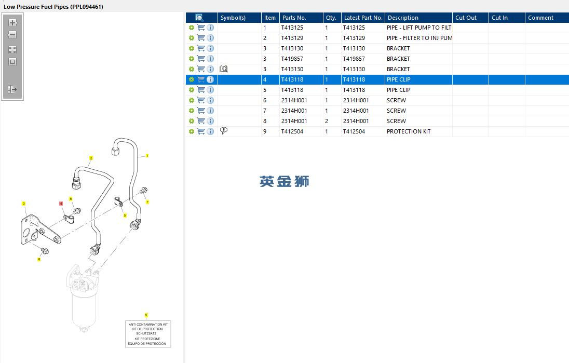
Task: Select the single-square fit view tool
Action: pos(12,62)
